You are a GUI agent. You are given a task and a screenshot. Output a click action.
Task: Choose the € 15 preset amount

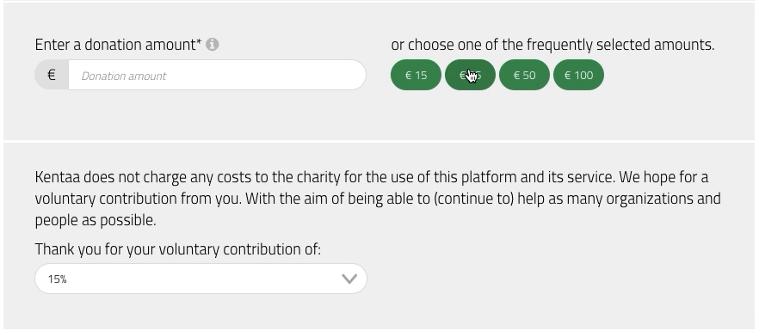[x=416, y=75]
